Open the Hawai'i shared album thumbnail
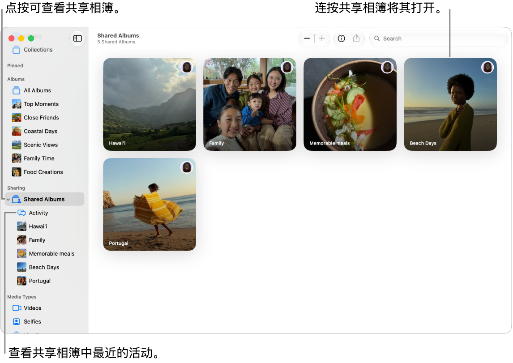The height and width of the screenshot is (363, 513). [x=150, y=104]
